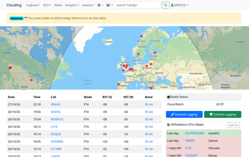Screen dimensions: 249x157
Task: Open callsign OH5MWL
Action: click(57, 142)
